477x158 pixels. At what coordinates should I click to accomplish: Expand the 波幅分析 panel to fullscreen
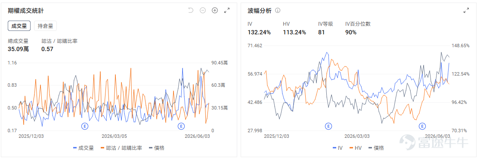(466, 11)
